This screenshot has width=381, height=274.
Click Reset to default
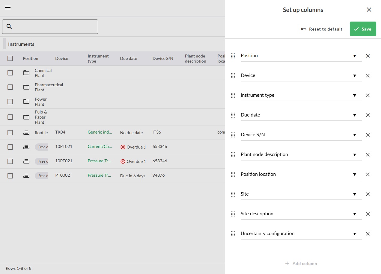[322, 29]
